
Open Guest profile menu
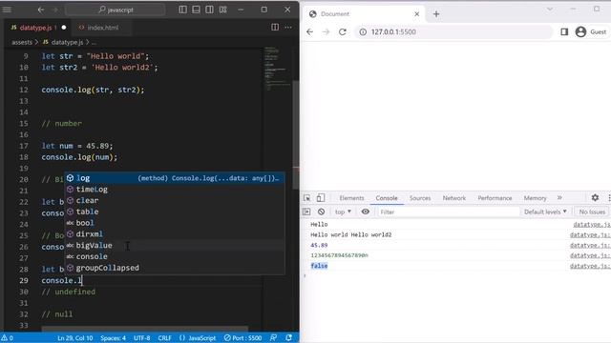pyautogui.click(x=591, y=31)
